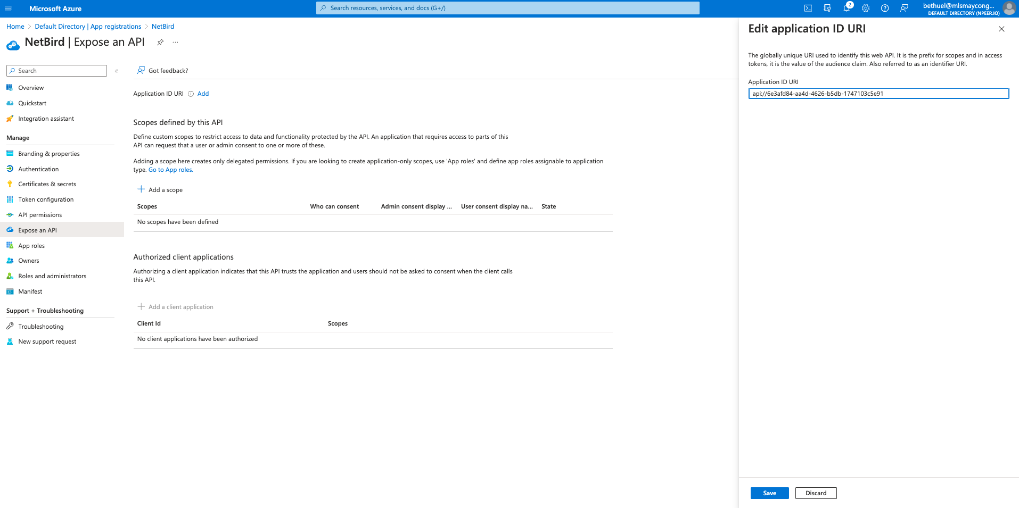Open the directory subscription filter icon
The height and width of the screenshot is (508, 1019).
tap(827, 8)
